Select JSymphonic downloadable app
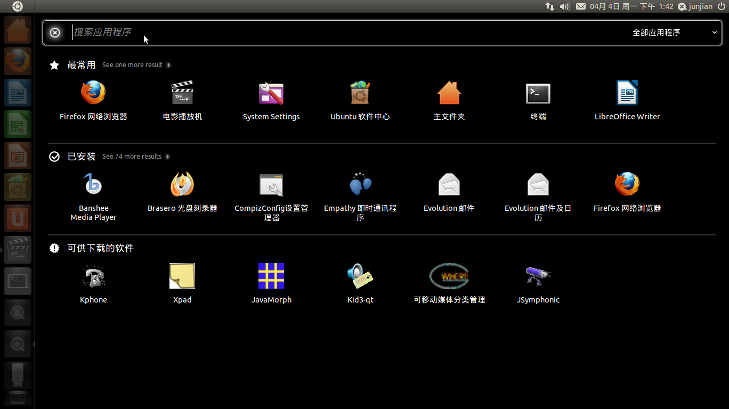729x409 pixels. 538,284
